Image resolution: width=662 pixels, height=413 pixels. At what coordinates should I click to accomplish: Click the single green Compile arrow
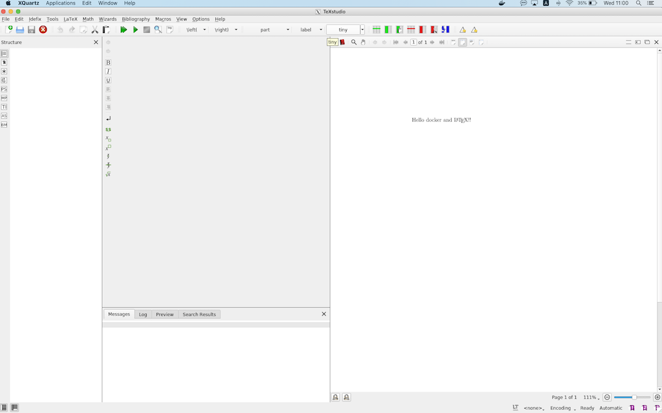135,30
